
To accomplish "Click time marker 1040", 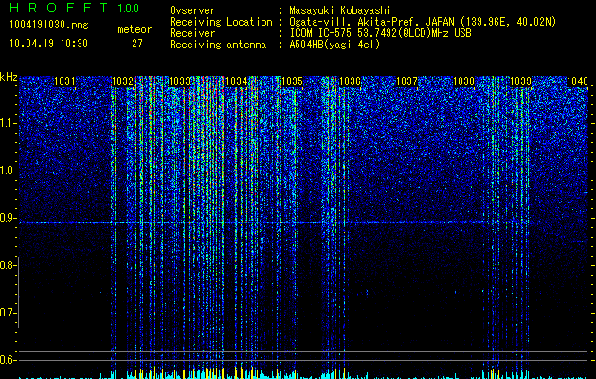I will (x=577, y=81).
